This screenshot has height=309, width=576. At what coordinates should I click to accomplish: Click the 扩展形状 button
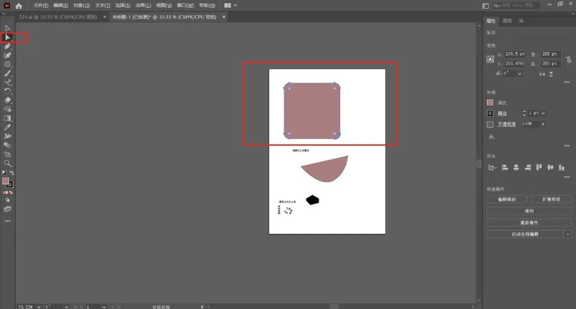[x=551, y=199]
